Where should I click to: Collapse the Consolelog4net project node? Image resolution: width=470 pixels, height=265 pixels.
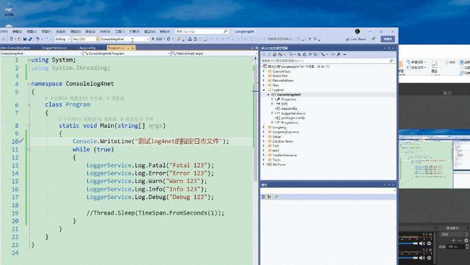click(x=268, y=94)
